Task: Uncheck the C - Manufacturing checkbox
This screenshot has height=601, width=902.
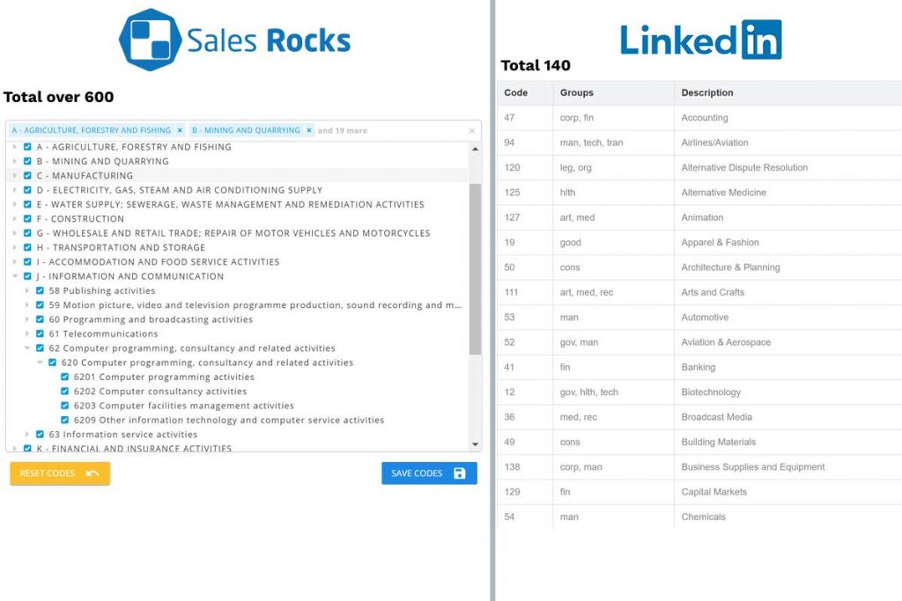Action: tap(28, 176)
